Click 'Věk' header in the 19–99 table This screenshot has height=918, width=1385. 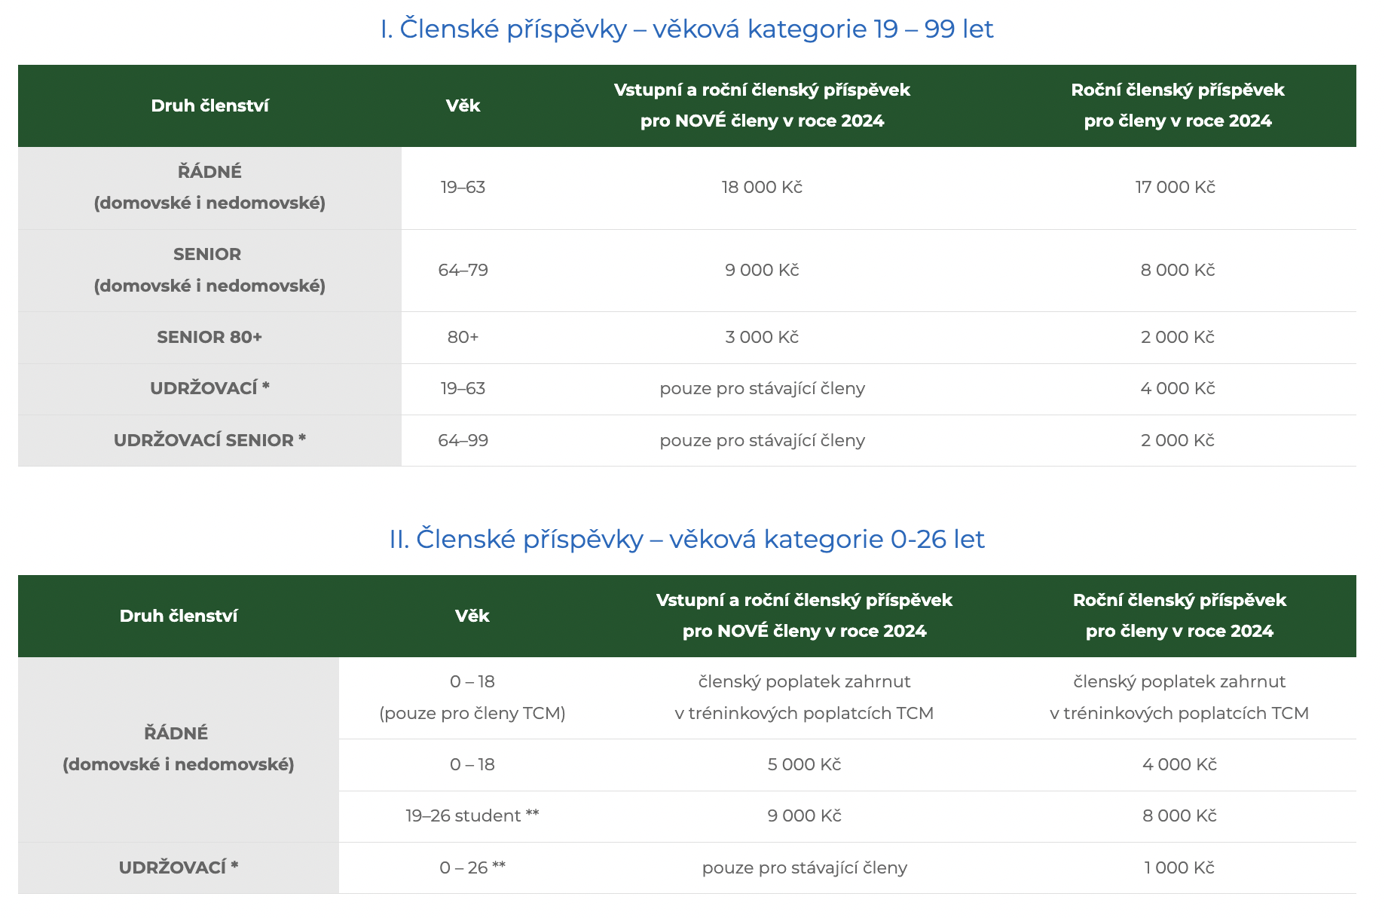463,106
